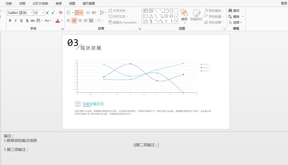Click the clear formatting eraser icon

61,13
